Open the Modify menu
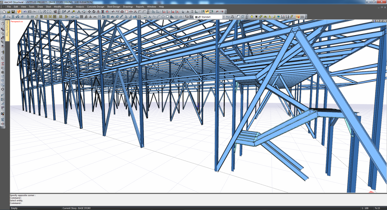This screenshot has height=210, width=387. (x=57, y=7)
